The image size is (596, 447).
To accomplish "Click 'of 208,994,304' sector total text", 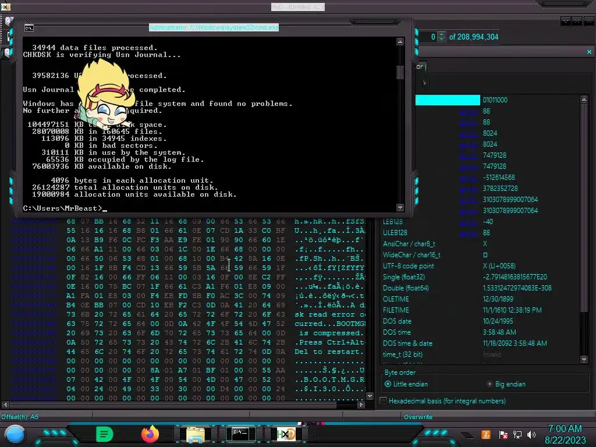I will (474, 37).
